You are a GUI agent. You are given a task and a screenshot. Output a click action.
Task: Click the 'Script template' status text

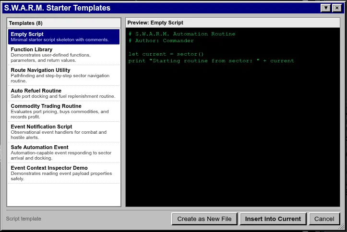point(24,219)
